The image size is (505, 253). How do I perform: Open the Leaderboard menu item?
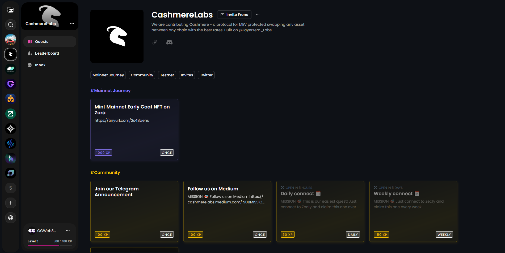tap(47, 53)
